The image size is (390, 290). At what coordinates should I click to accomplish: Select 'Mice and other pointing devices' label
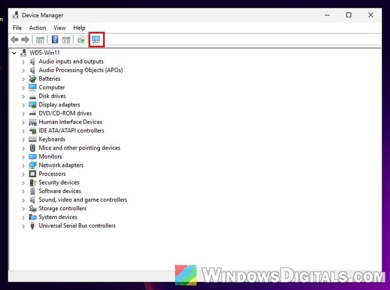click(80, 148)
